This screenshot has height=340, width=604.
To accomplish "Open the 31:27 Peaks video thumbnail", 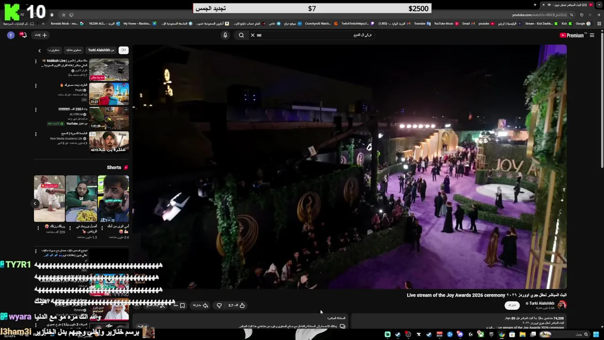I will (109, 93).
